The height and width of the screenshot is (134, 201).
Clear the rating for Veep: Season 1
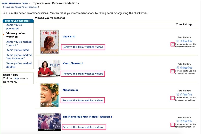pos(178,68)
